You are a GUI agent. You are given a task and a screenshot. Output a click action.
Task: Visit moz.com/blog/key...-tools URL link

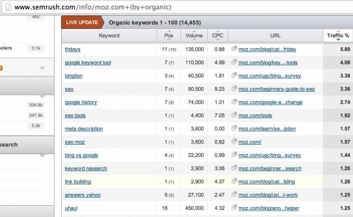tap(268, 62)
